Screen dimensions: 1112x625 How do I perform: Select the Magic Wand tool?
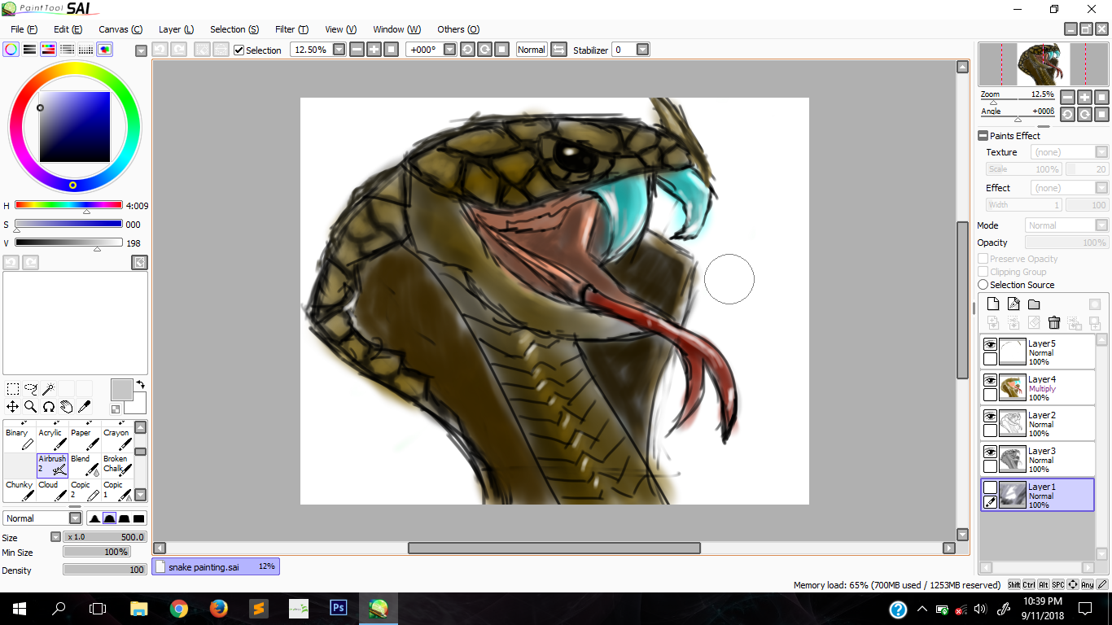point(49,389)
